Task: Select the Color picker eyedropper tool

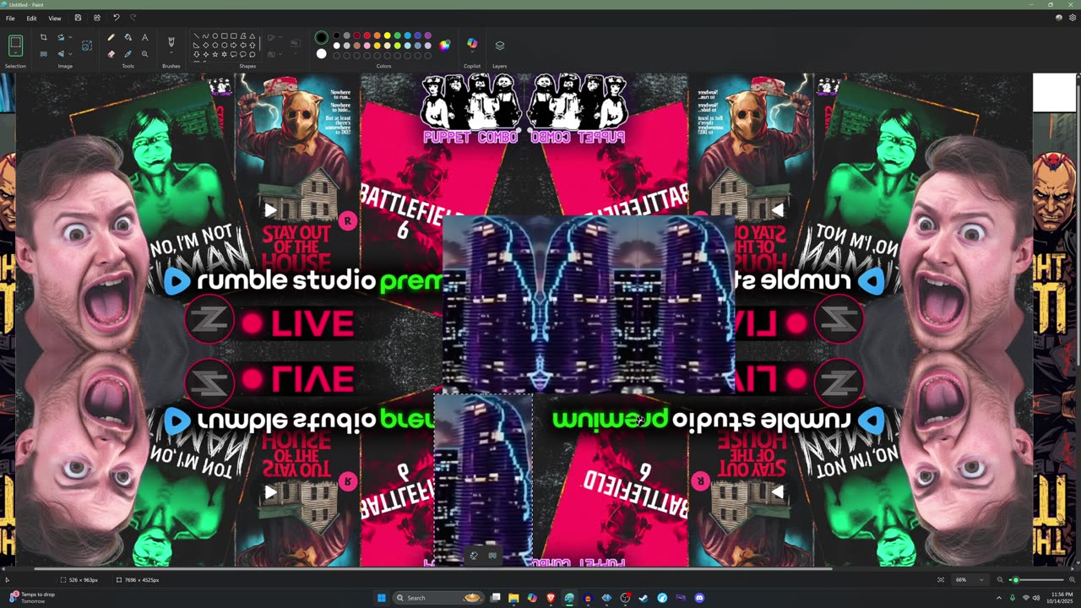Action: (128, 54)
